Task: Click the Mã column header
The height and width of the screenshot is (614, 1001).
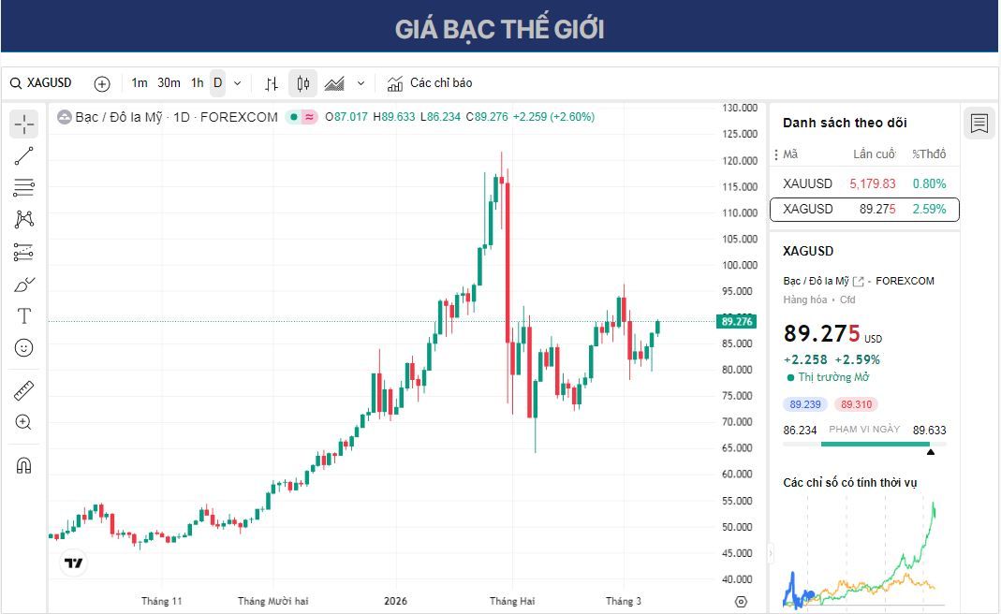Action: pyautogui.click(x=790, y=153)
